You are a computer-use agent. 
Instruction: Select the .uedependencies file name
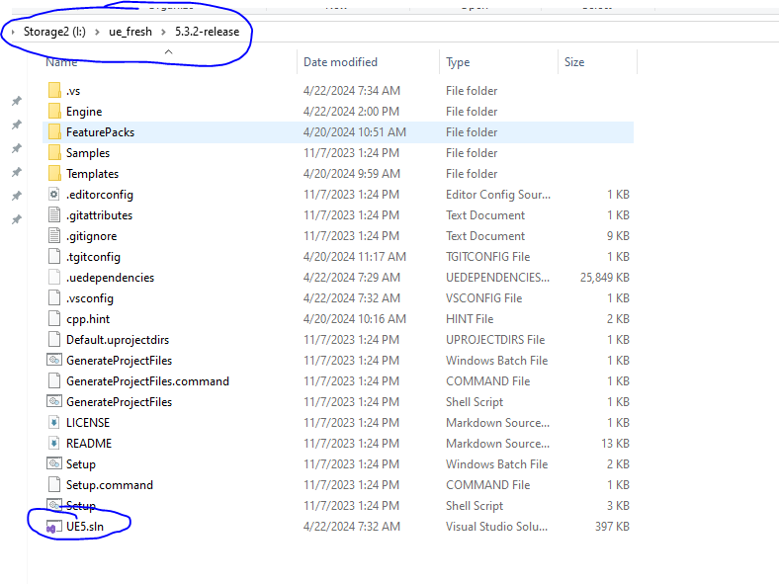pyautogui.click(x=111, y=278)
